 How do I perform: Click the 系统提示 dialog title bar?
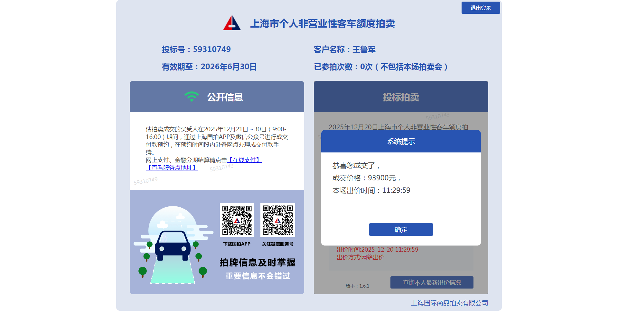pyautogui.click(x=401, y=141)
